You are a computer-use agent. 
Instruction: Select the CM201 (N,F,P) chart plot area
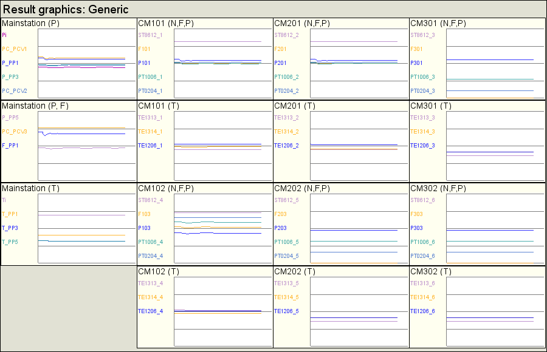359,64
